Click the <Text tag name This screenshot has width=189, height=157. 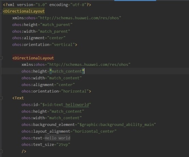tap(18, 98)
